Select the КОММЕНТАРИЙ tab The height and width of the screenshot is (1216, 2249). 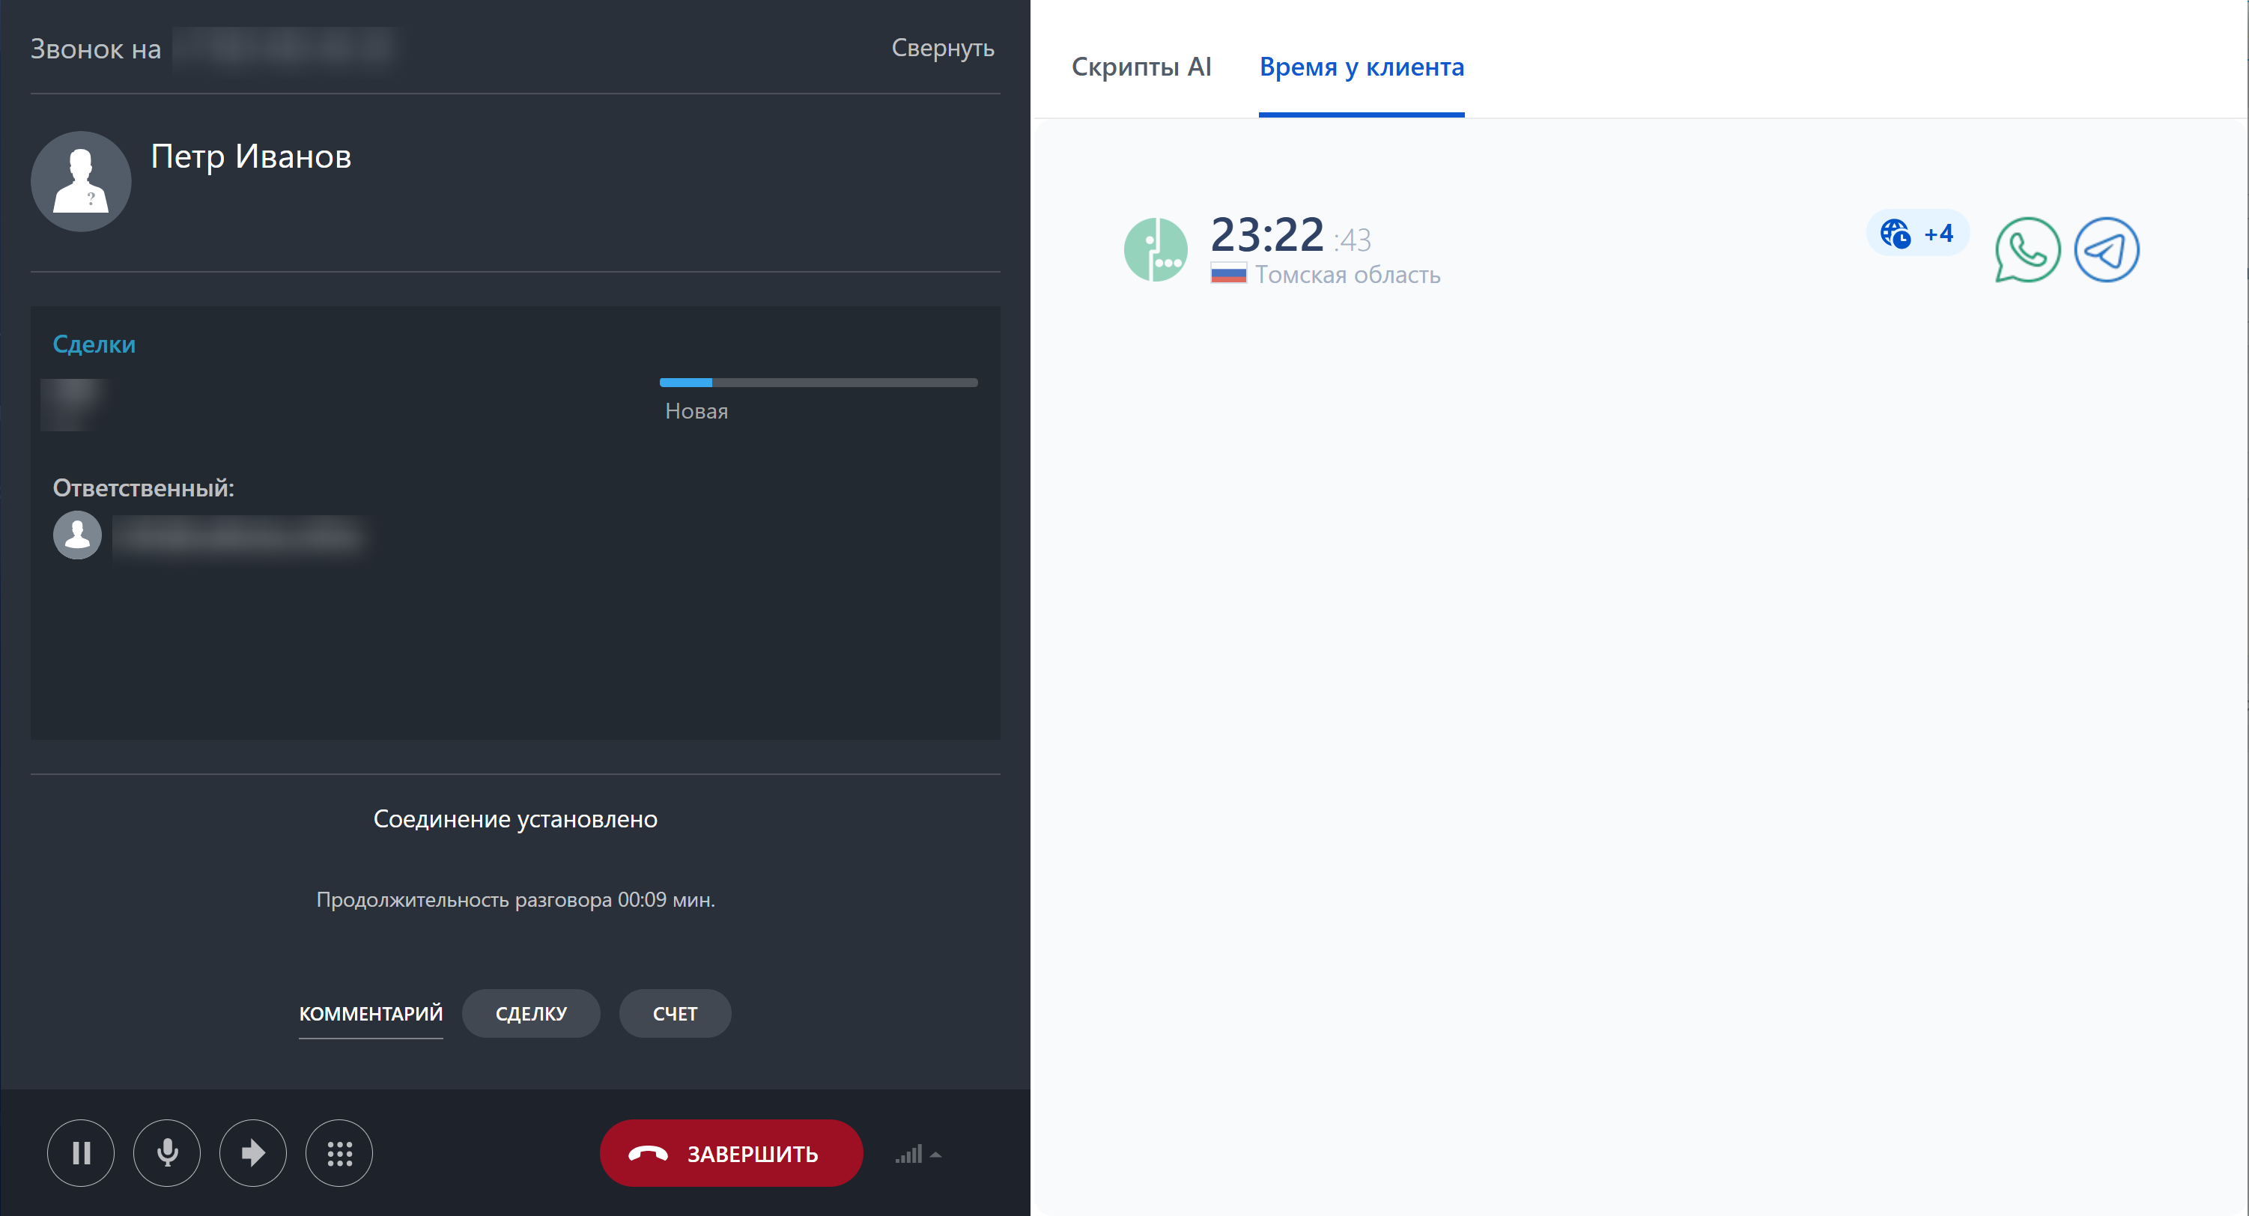tap(370, 1014)
